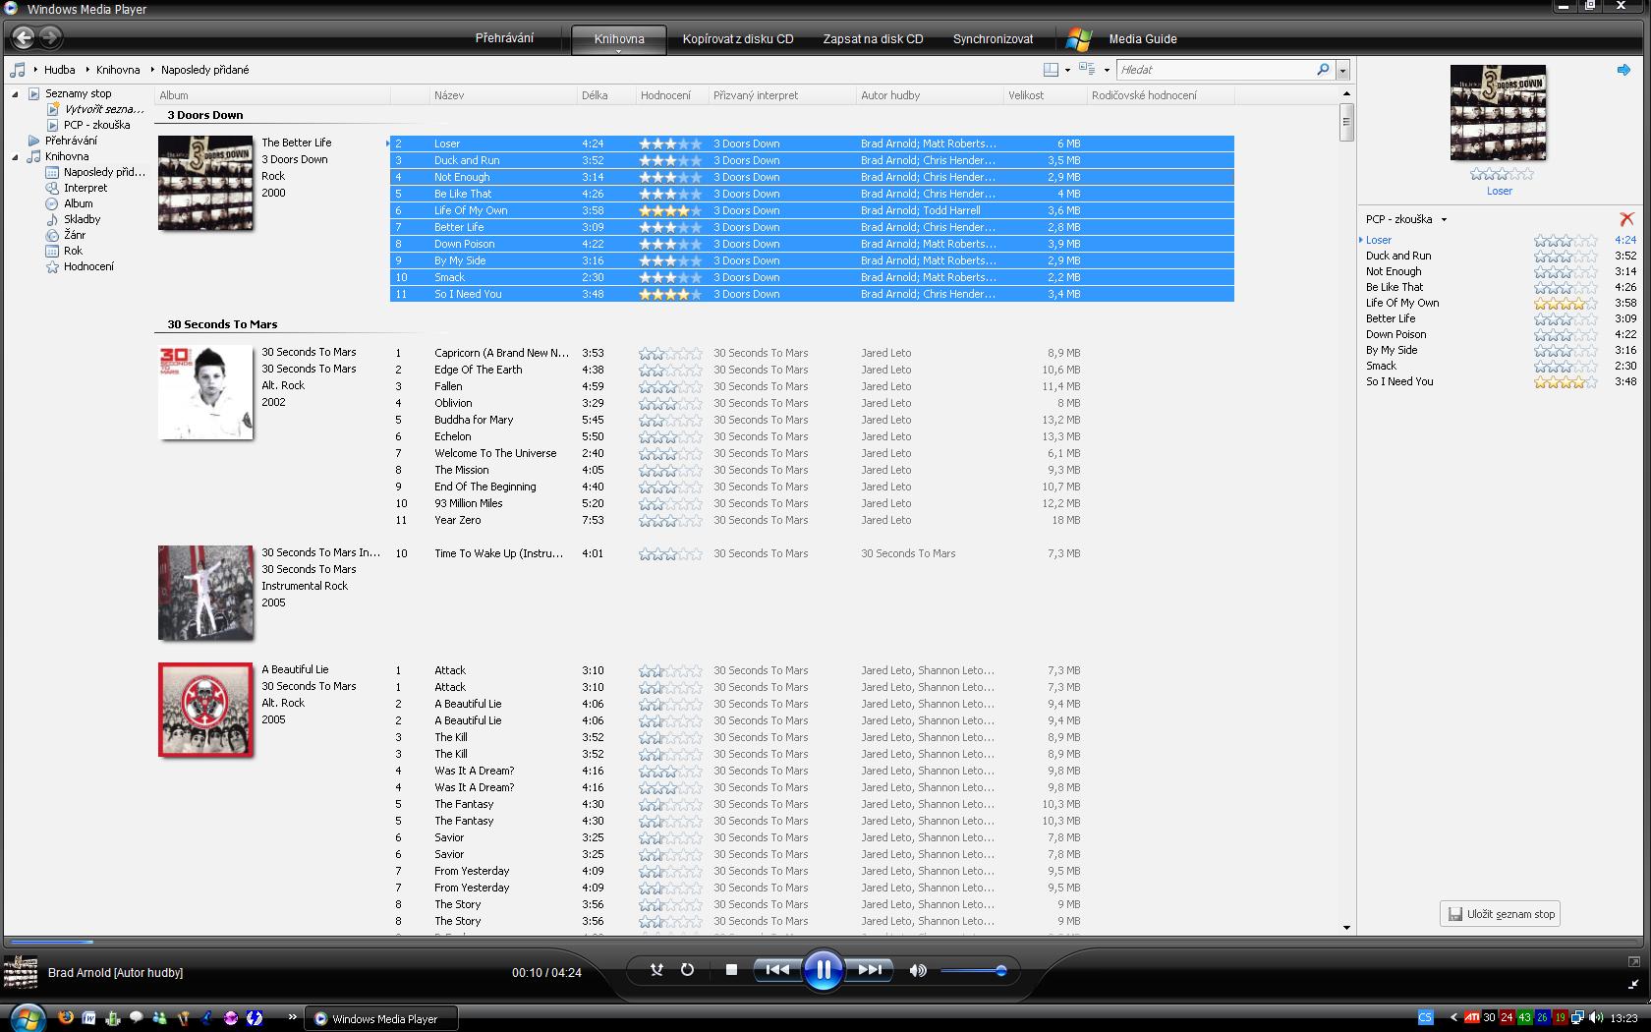Click Uložit seznam stop button

point(1501,914)
